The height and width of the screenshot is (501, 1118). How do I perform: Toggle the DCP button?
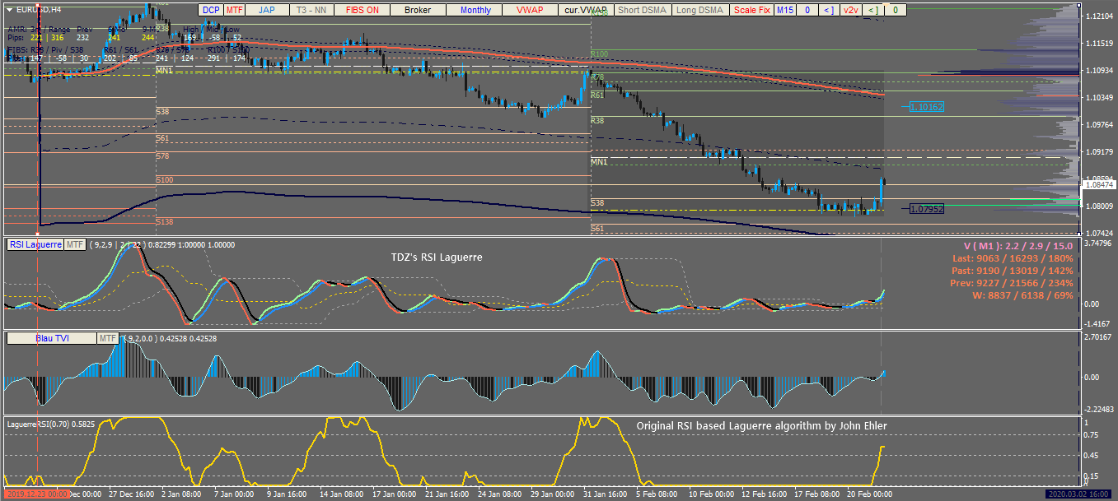coord(211,10)
